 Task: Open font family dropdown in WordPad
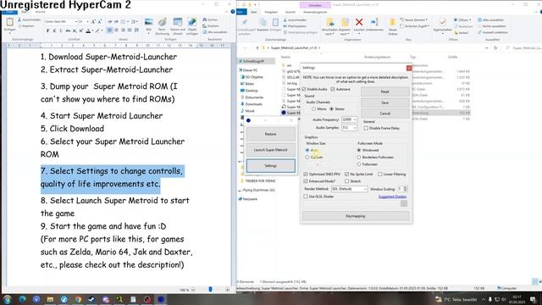pyautogui.click(x=76, y=22)
